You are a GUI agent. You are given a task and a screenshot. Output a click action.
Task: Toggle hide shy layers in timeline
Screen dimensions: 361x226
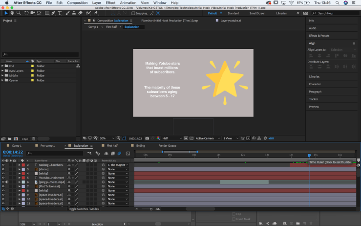click(x=106, y=154)
